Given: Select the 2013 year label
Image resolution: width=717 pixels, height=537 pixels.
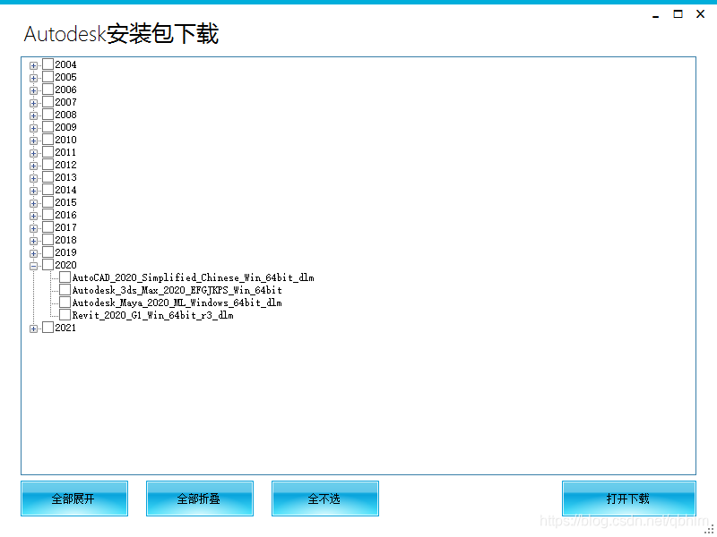Looking at the screenshot, I should (65, 177).
